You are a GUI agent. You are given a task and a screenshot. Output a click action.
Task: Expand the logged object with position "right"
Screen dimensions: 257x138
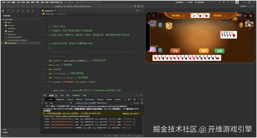[x=44, y=128]
